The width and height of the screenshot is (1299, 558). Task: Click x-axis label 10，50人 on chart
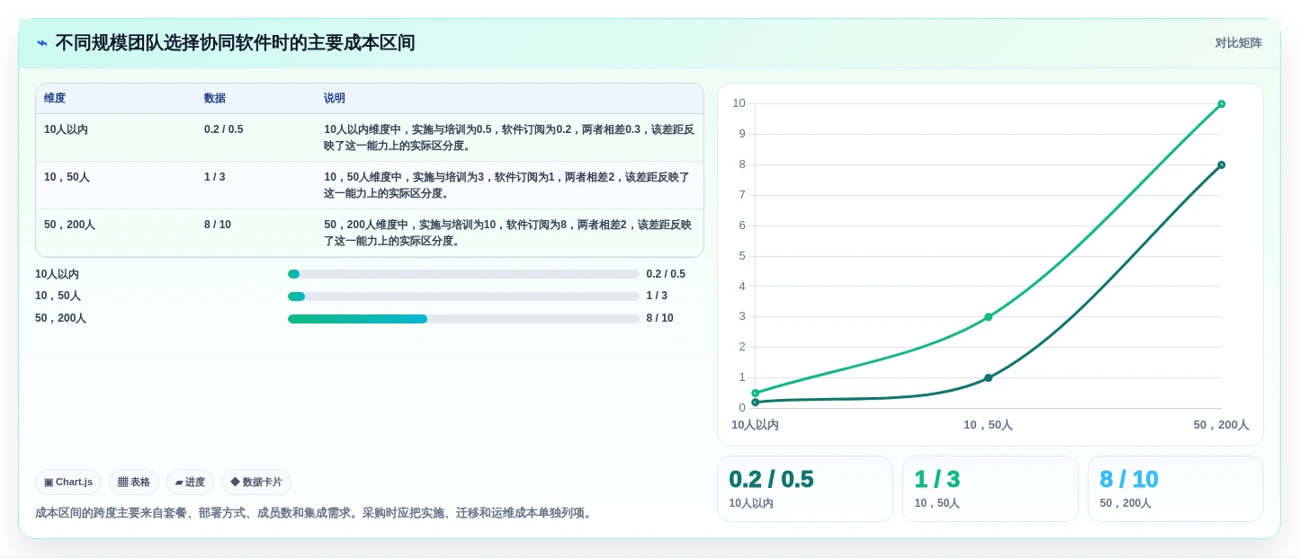point(988,425)
